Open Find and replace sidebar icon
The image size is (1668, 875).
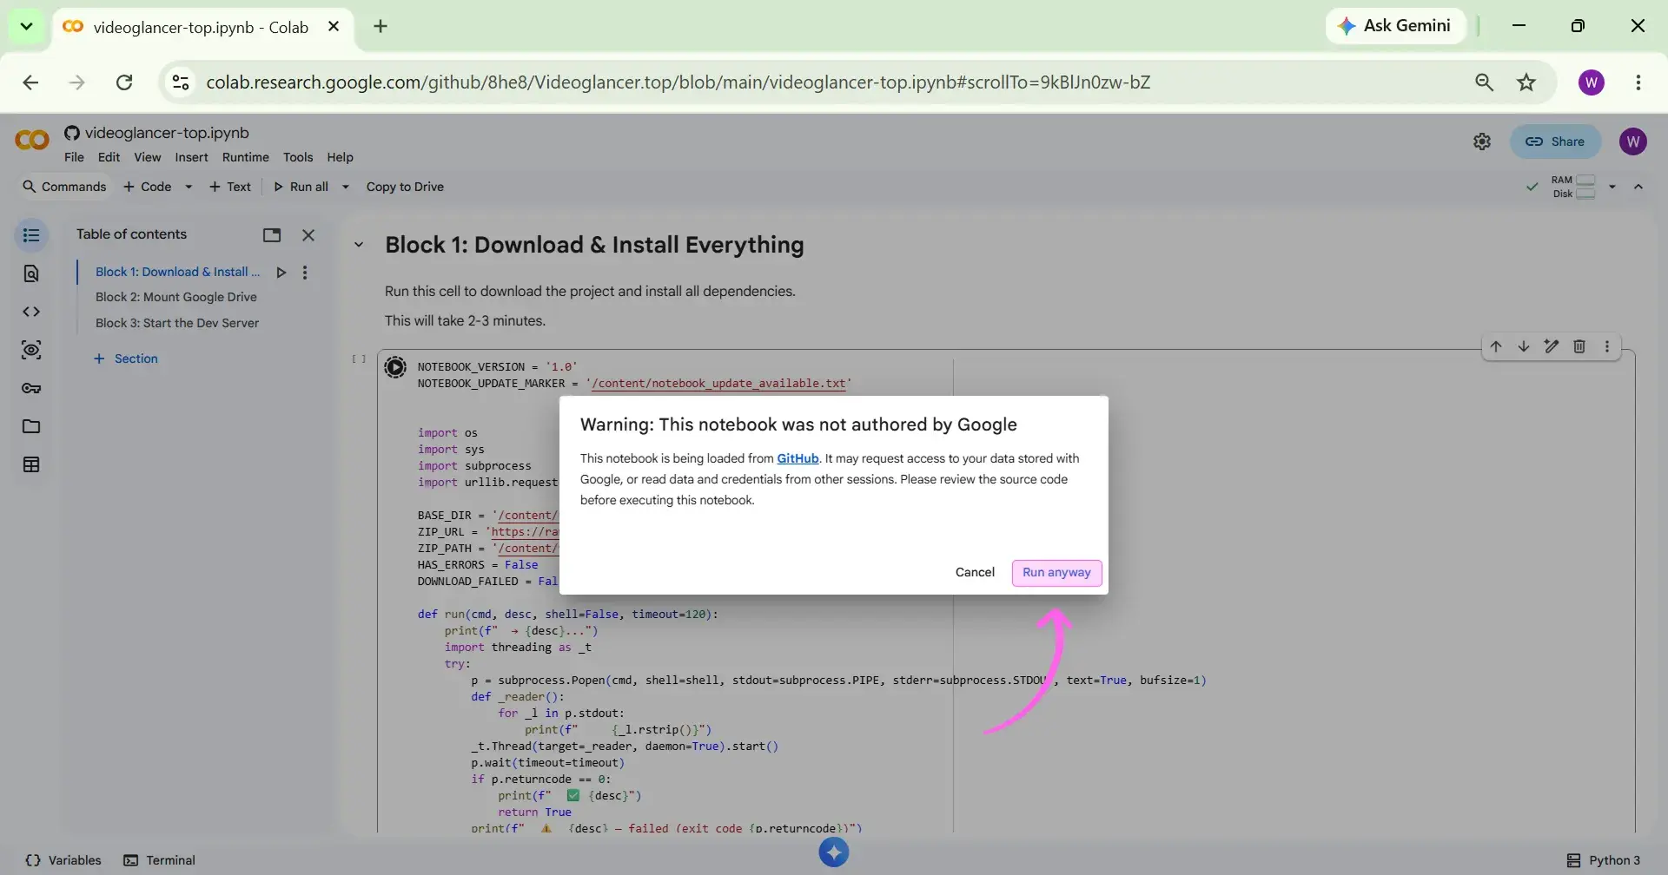pyautogui.click(x=31, y=273)
